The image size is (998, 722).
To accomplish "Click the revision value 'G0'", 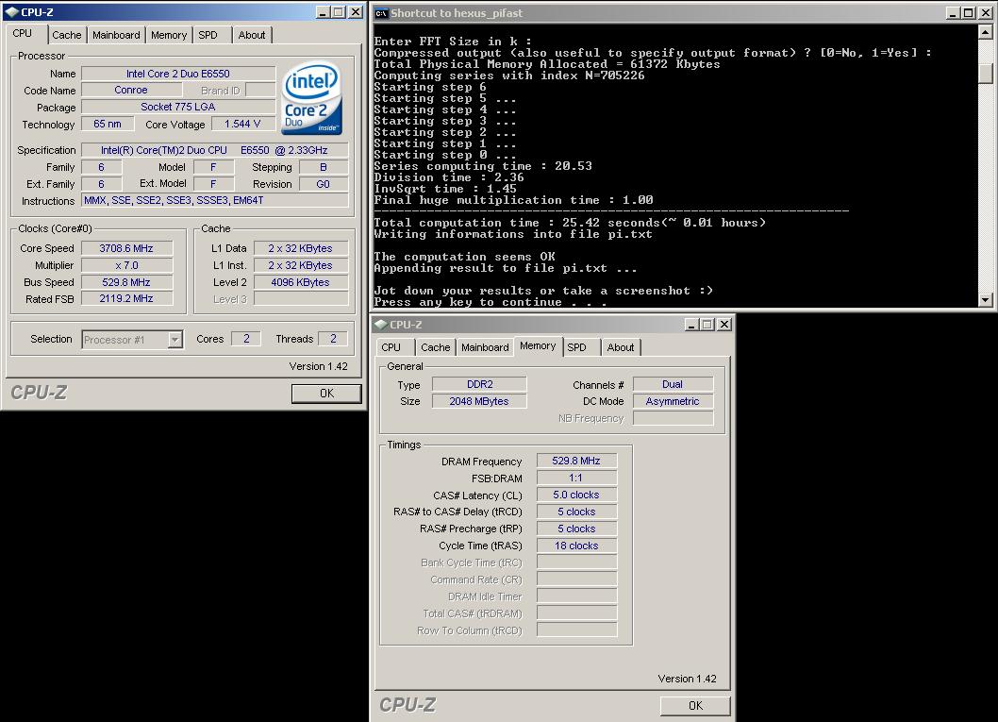I will coord(324,184).
